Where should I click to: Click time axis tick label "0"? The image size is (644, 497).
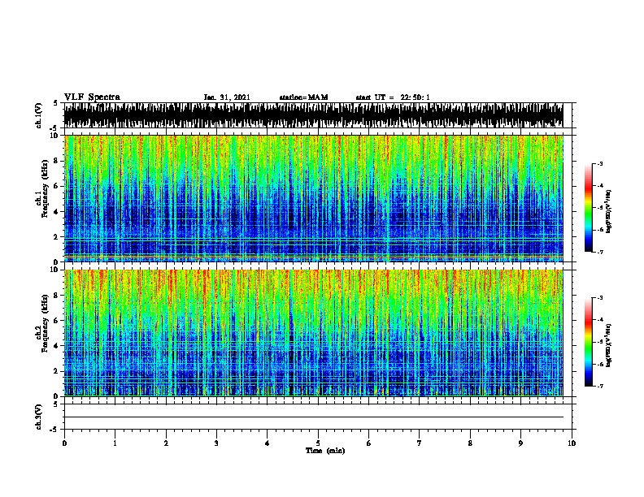tap(64, 443)
